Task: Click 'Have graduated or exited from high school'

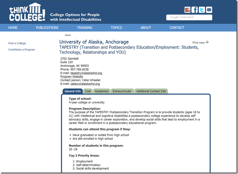Action: [x=101, y=135]
